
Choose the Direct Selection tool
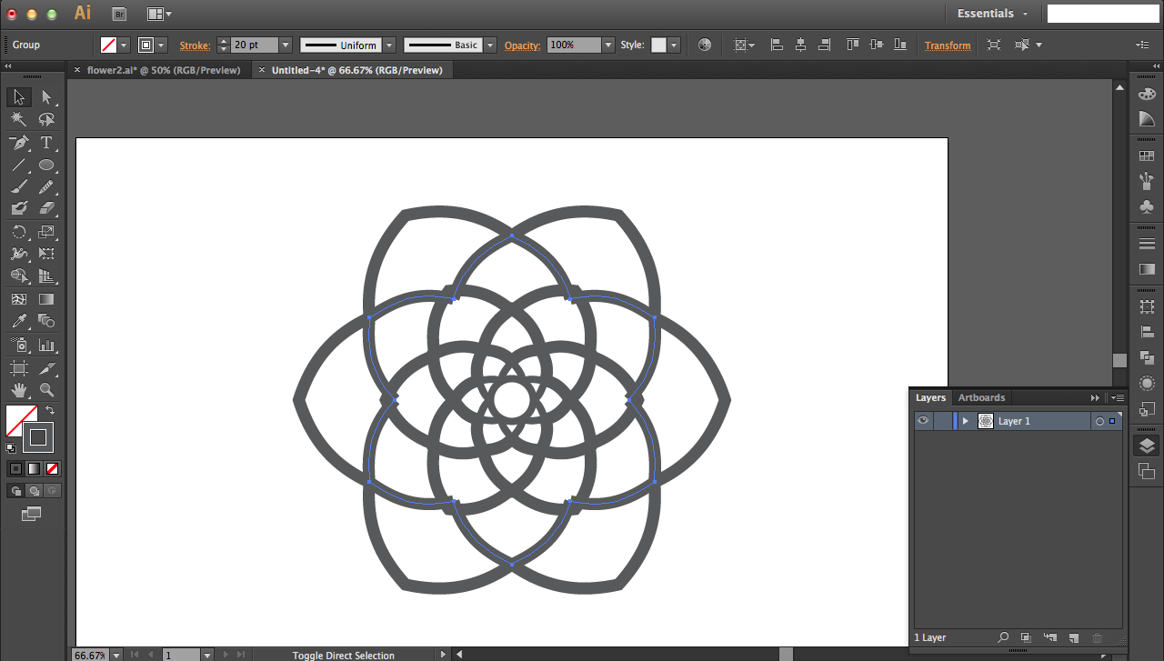coord(46,97)
